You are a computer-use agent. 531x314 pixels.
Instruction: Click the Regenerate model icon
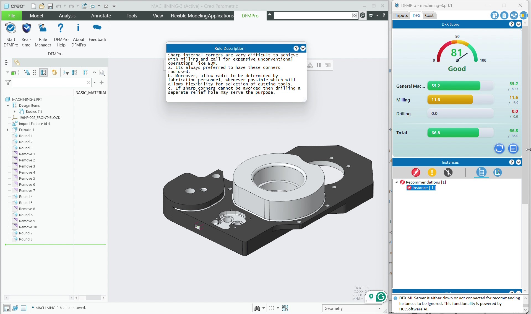point(84,6)
